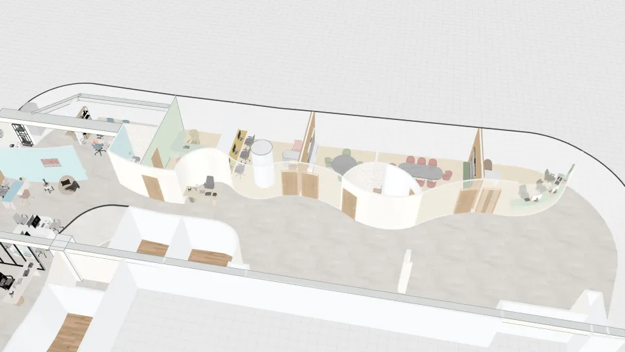Select the wooden door beside reception desk
Screen dimensions: 625x352
(x=153, y=187)
